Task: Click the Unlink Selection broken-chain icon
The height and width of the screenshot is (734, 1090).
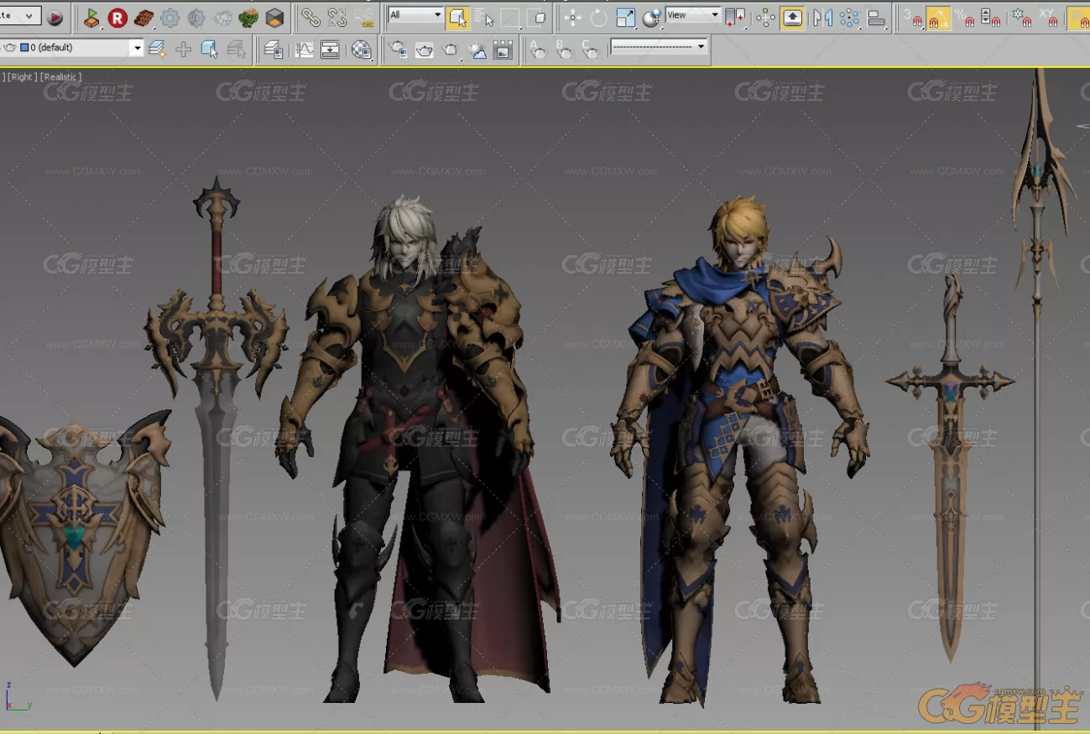Action: [337, 18]
